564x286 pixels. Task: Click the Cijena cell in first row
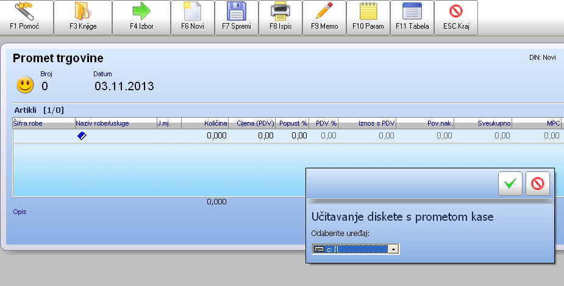point(252,135)
